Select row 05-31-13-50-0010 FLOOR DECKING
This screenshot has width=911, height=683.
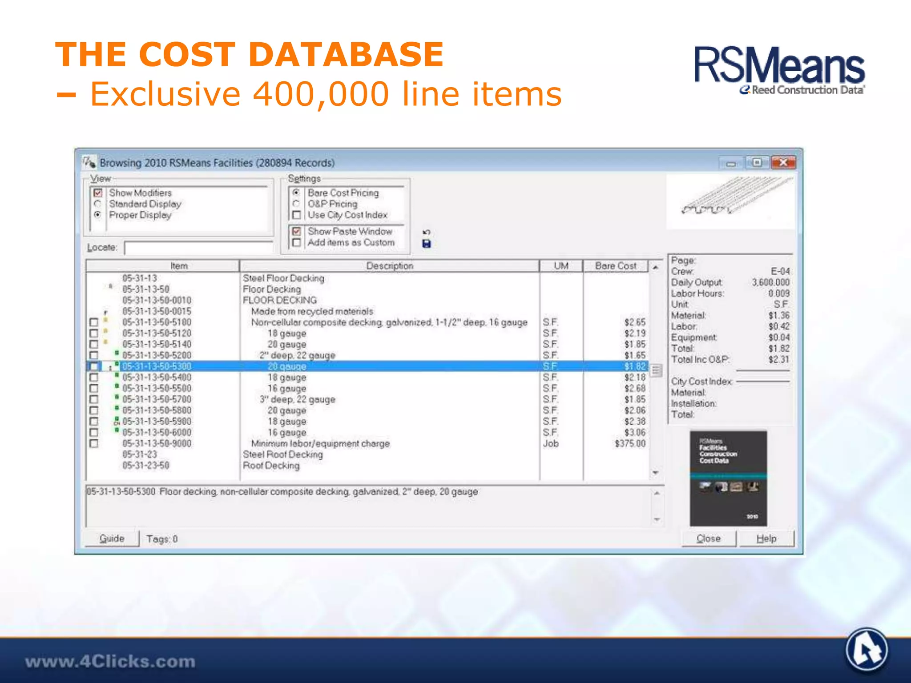(x=367, y=300)
